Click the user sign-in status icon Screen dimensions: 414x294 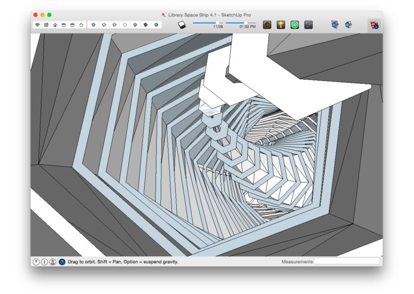click(52, 262)
